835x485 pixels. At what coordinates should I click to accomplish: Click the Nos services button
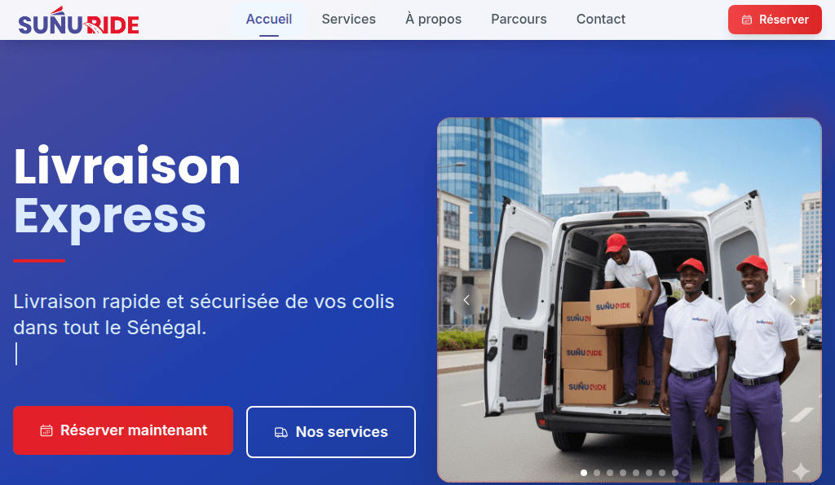[x=331, y=432]
